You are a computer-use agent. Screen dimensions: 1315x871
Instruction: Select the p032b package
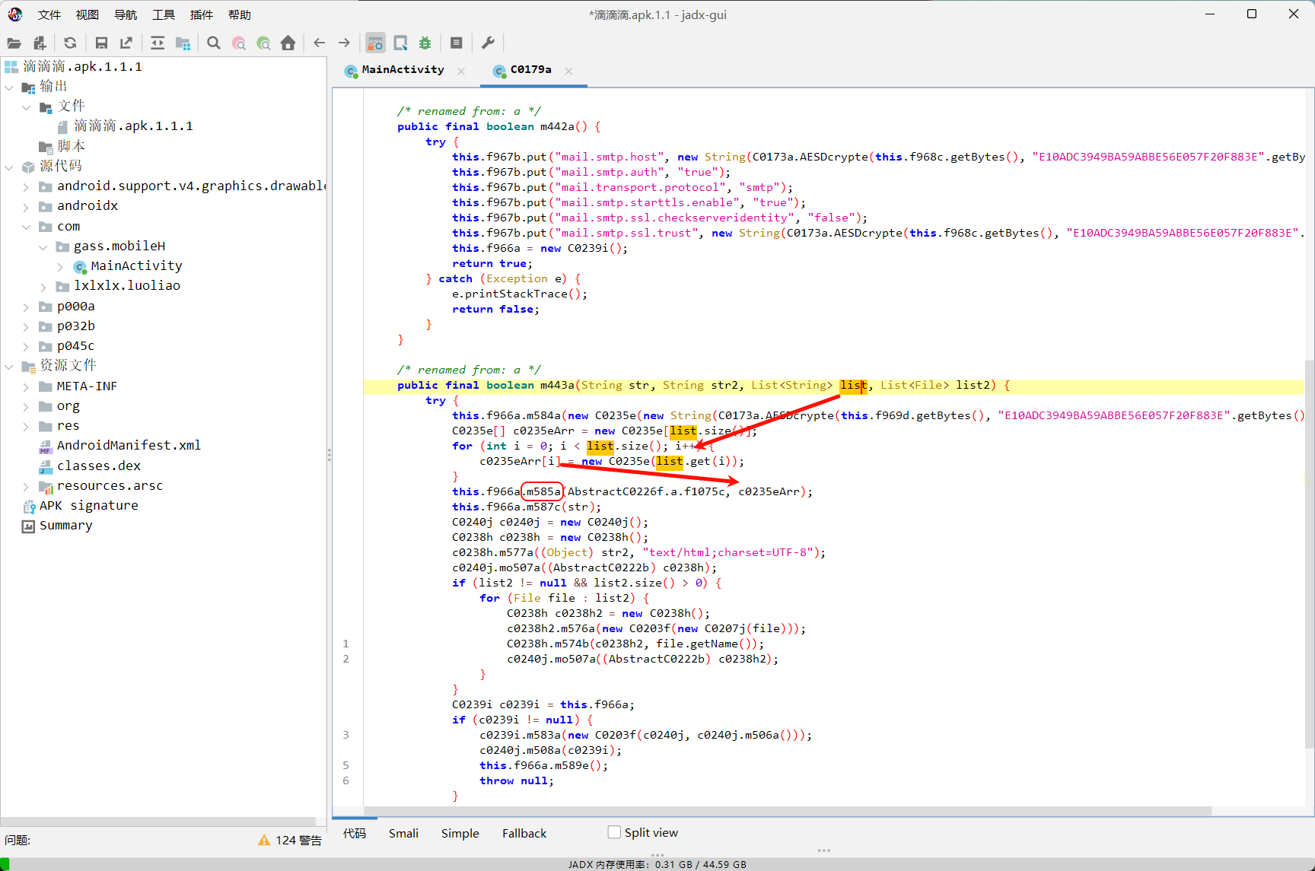point(75,326)
